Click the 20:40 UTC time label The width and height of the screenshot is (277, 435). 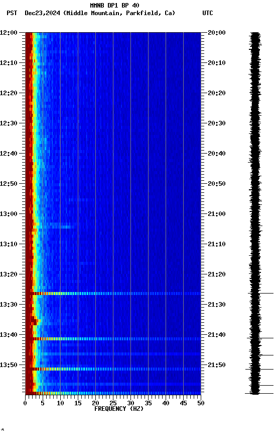217,154
